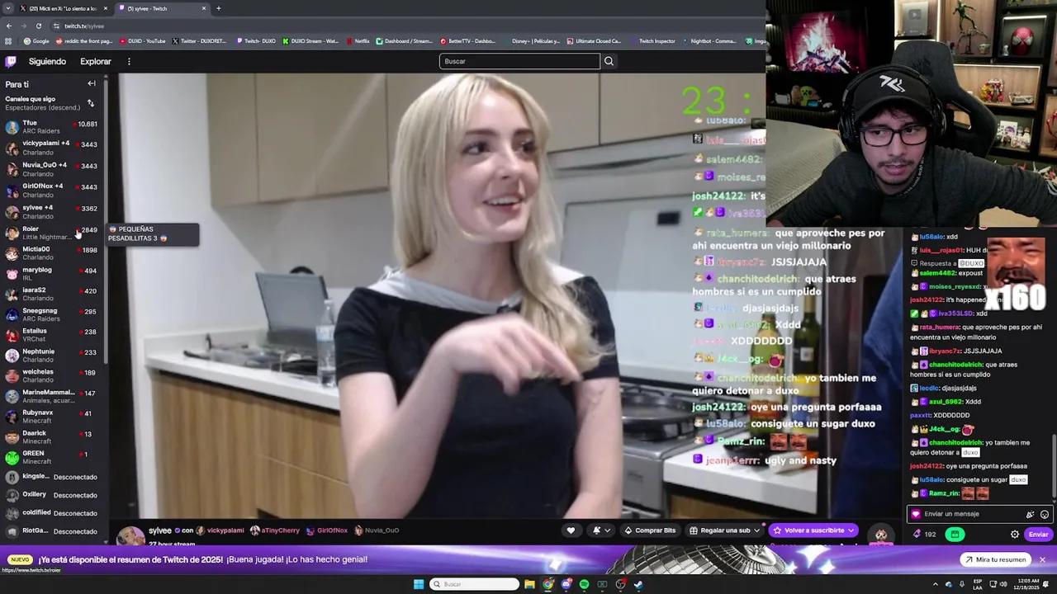Screen dimensions: 1057x594
Task: Click Regalar una sub button
Action: click(725, 530)
